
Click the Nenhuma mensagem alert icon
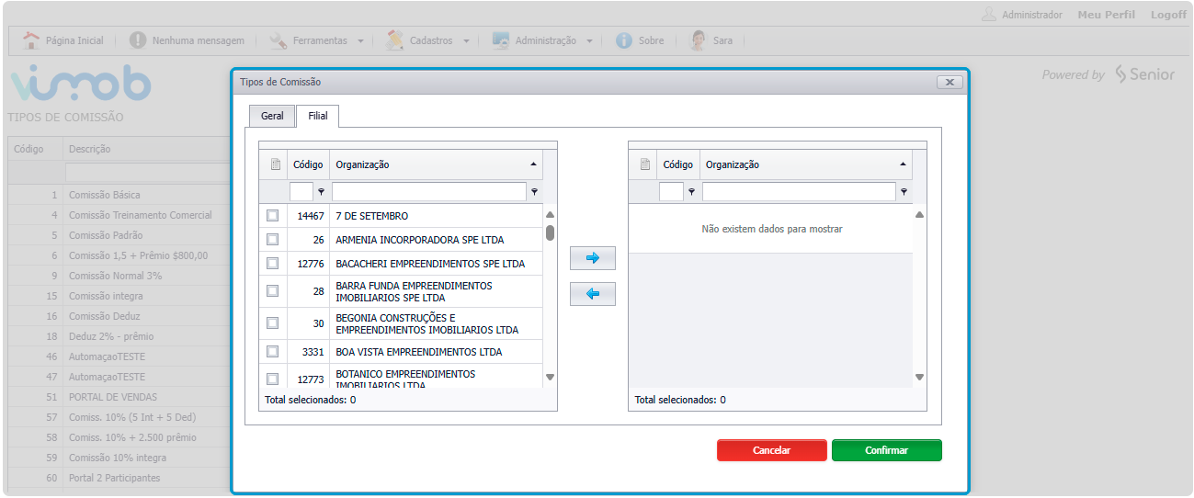point(138,40)
